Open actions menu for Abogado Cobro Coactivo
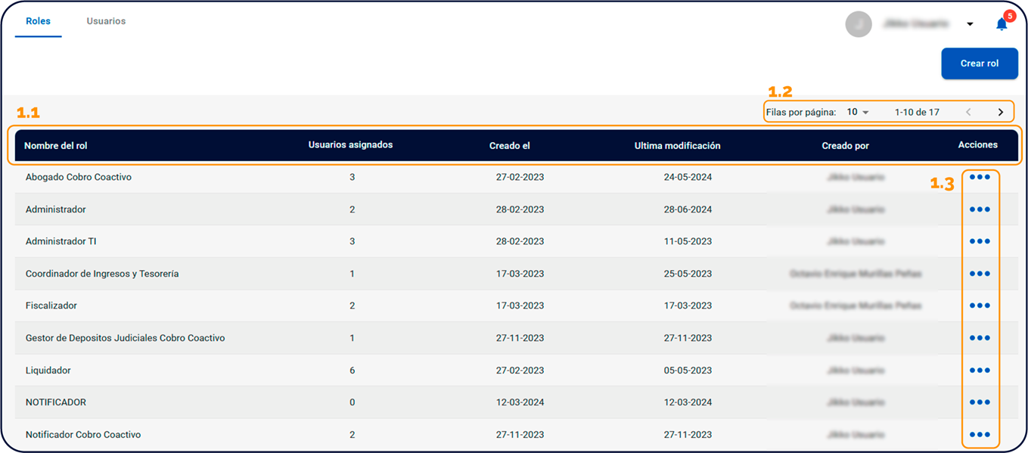The height and width of the screenshot is (453, 1028). click(x=979, y=177)
